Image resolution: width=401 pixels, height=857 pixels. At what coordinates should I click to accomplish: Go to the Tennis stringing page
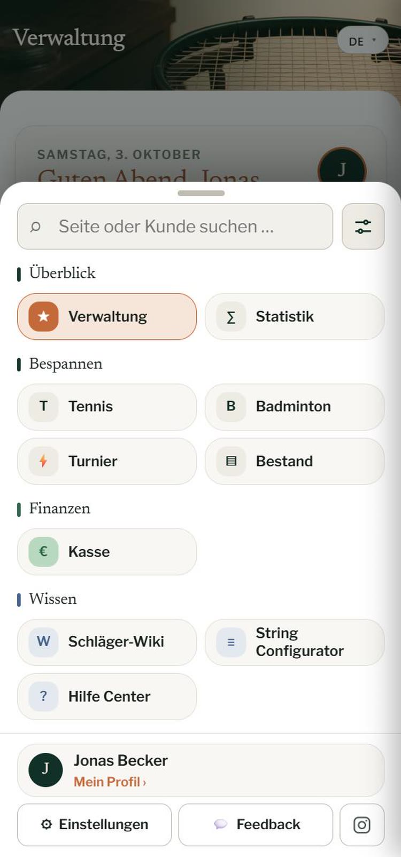(107, 407)
